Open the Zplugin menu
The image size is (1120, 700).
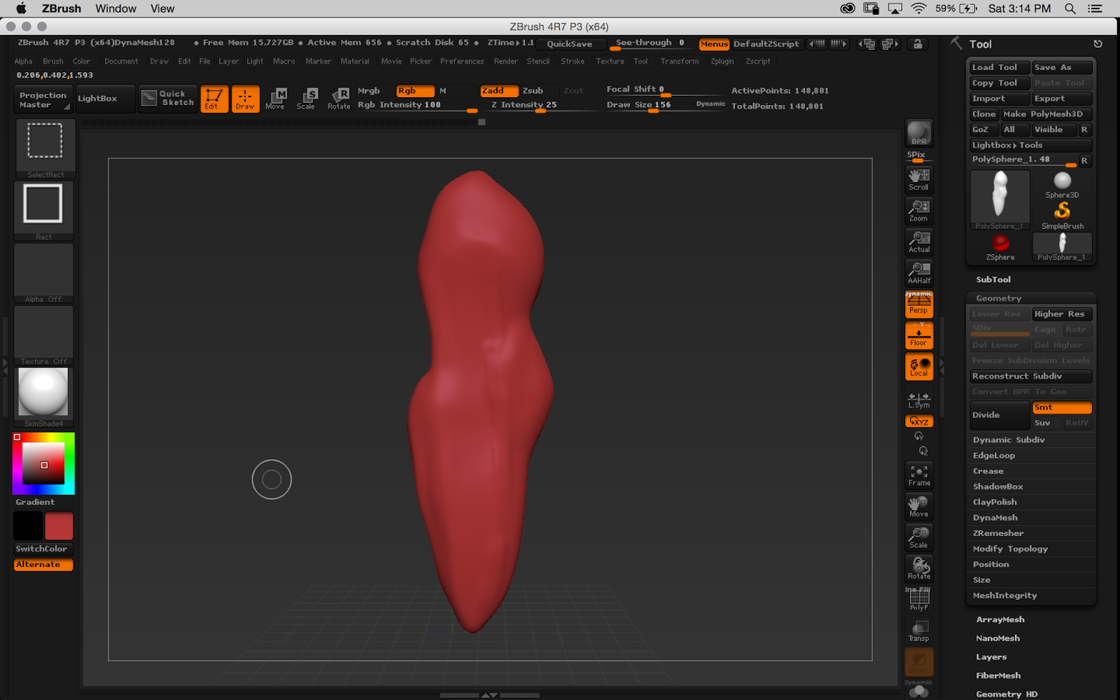722,62
